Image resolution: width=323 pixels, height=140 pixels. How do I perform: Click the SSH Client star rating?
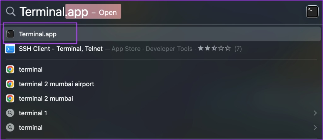point(214,49)
